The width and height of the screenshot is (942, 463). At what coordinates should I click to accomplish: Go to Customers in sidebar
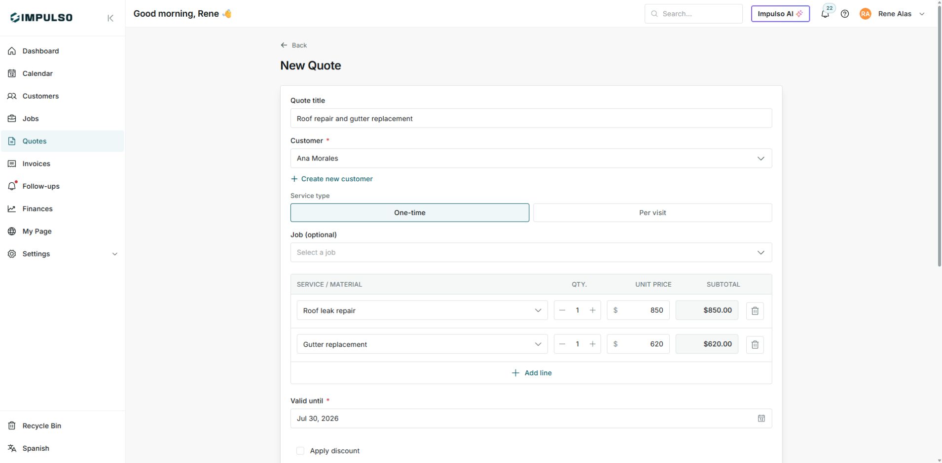tap(62, 96)
